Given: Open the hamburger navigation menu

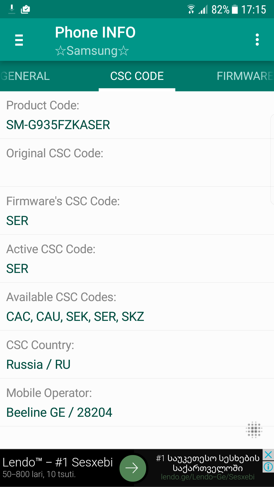Looking at the screenshot, I should (x=19, y=40).
